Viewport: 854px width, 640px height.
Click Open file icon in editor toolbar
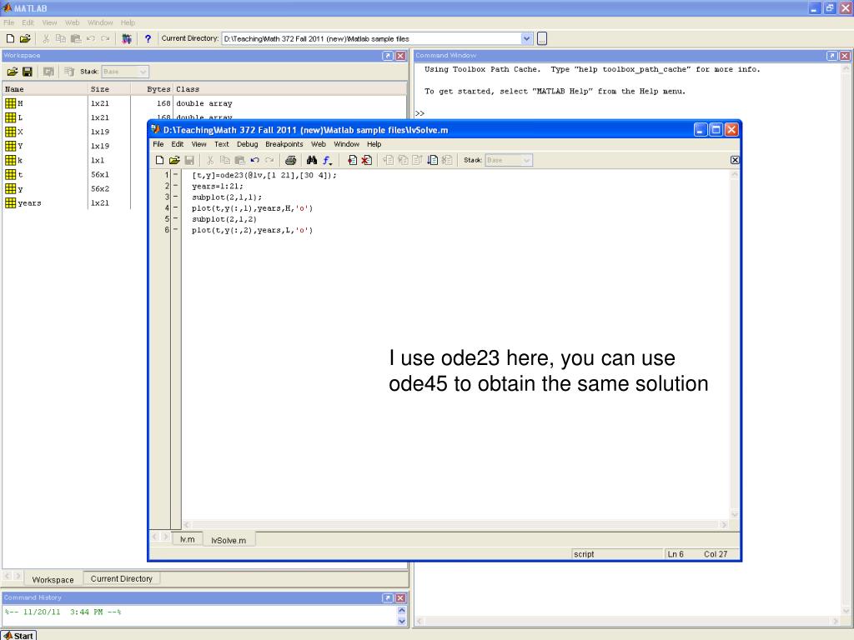point(174,160)
